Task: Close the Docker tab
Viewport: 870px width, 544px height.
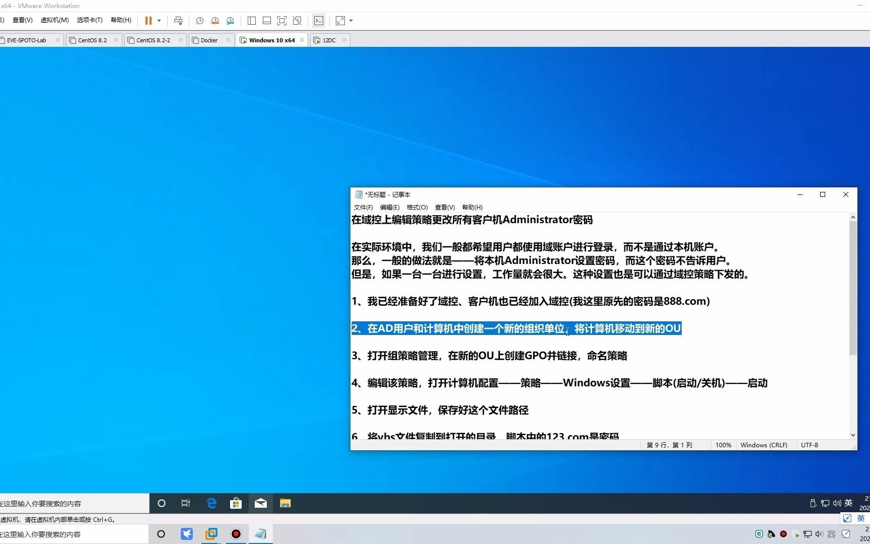Action: click(x=229, y=40)
